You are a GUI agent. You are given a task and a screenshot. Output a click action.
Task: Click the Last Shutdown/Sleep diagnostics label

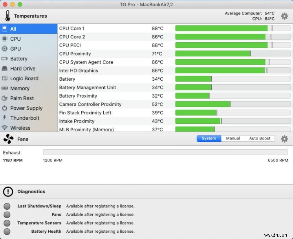[x=39, y=206]
